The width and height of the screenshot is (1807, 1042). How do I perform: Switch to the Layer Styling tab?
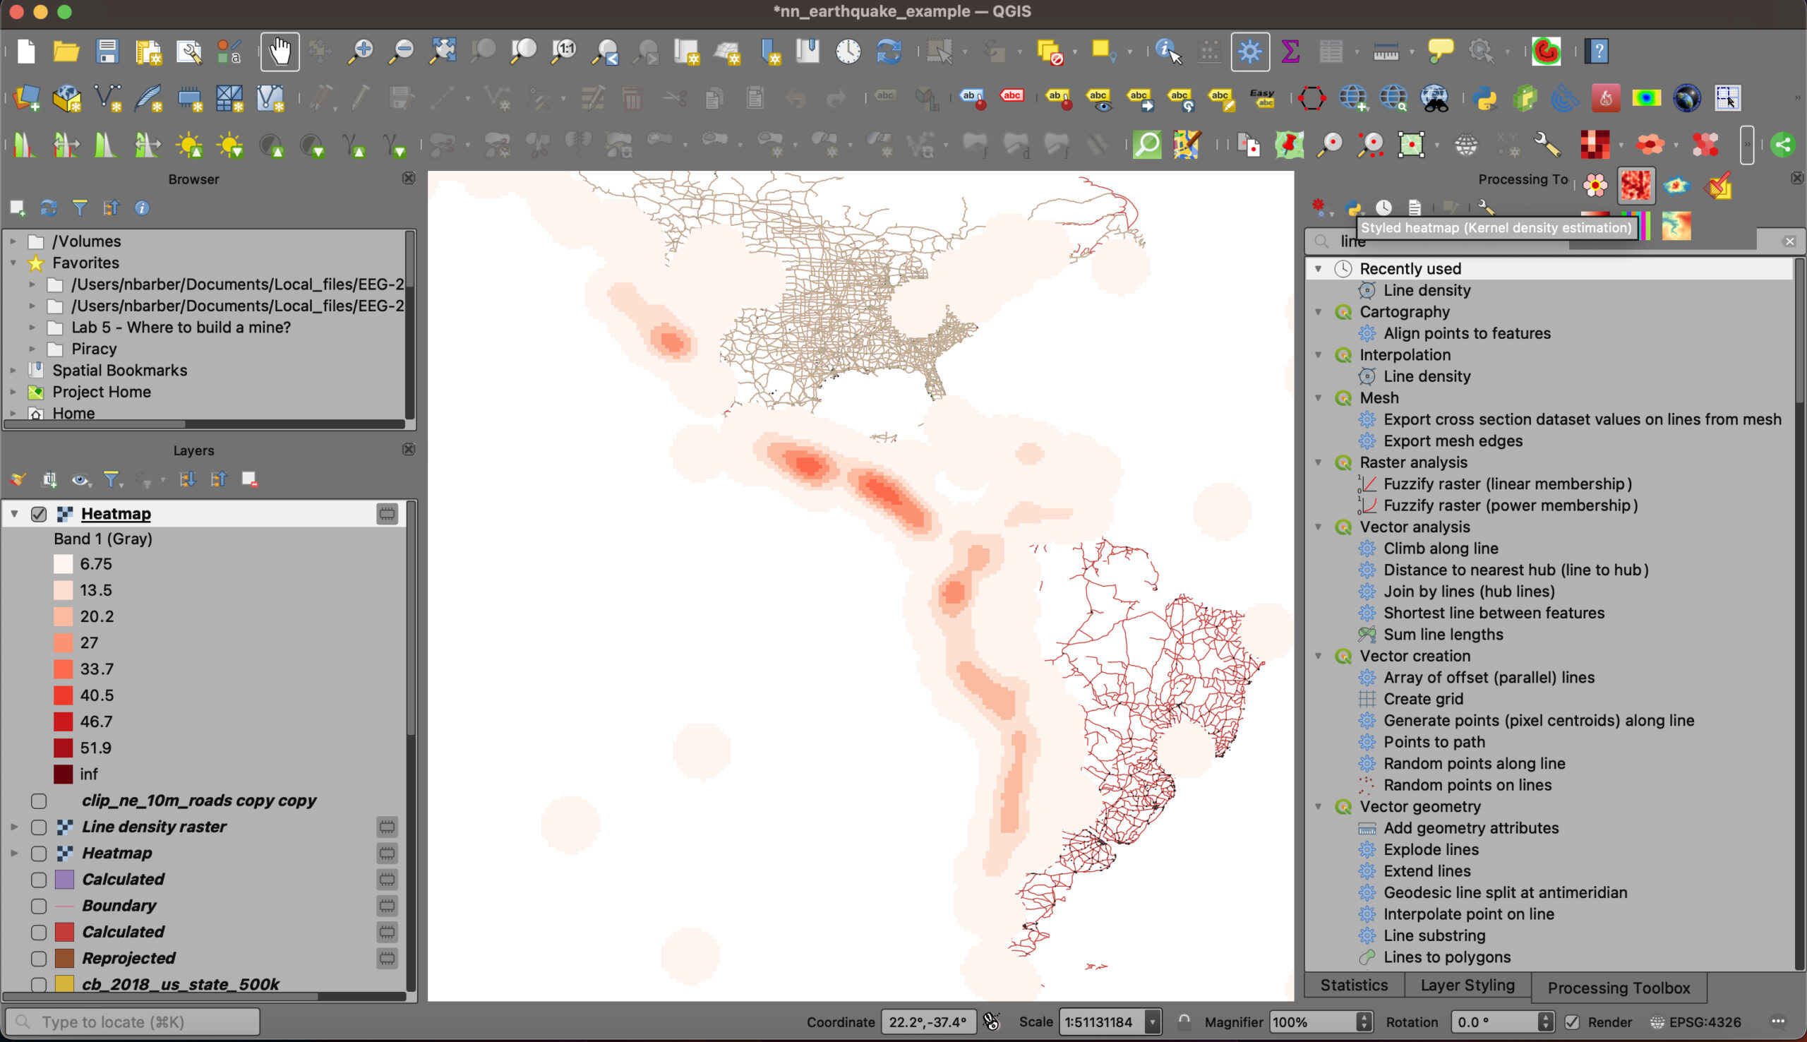point(1467,986)
